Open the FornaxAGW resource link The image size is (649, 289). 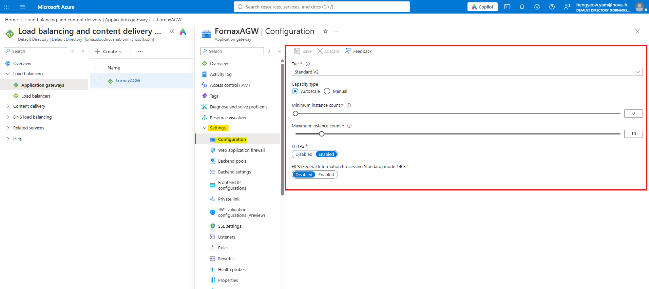[128, 81]
